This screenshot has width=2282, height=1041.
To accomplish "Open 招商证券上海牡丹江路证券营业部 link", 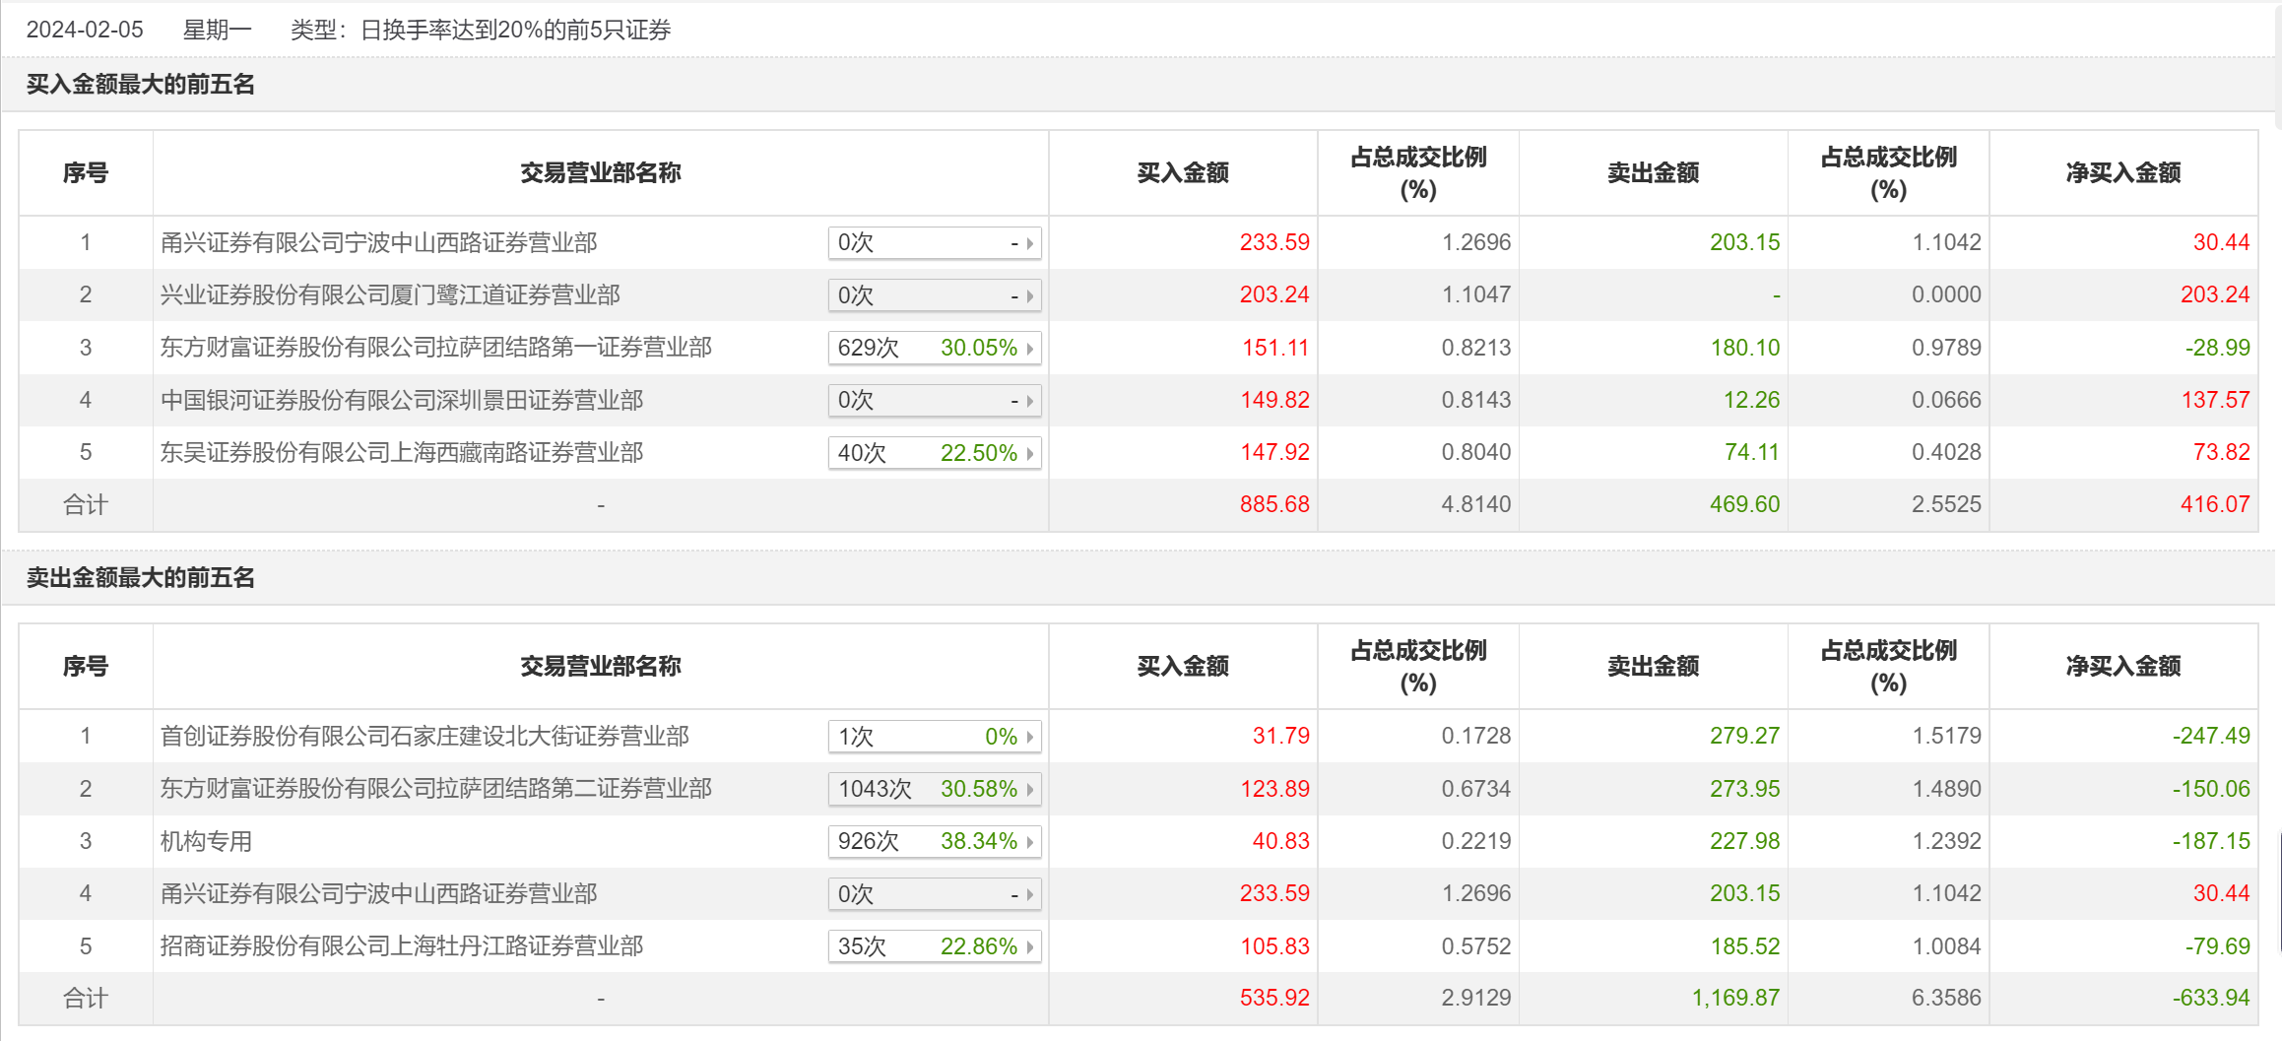I will [x=402, y=946].
